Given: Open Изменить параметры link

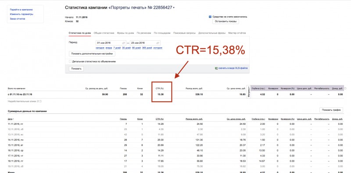Looking at the screenshot, I should click(21, 14).
